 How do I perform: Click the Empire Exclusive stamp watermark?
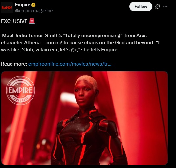20,90
